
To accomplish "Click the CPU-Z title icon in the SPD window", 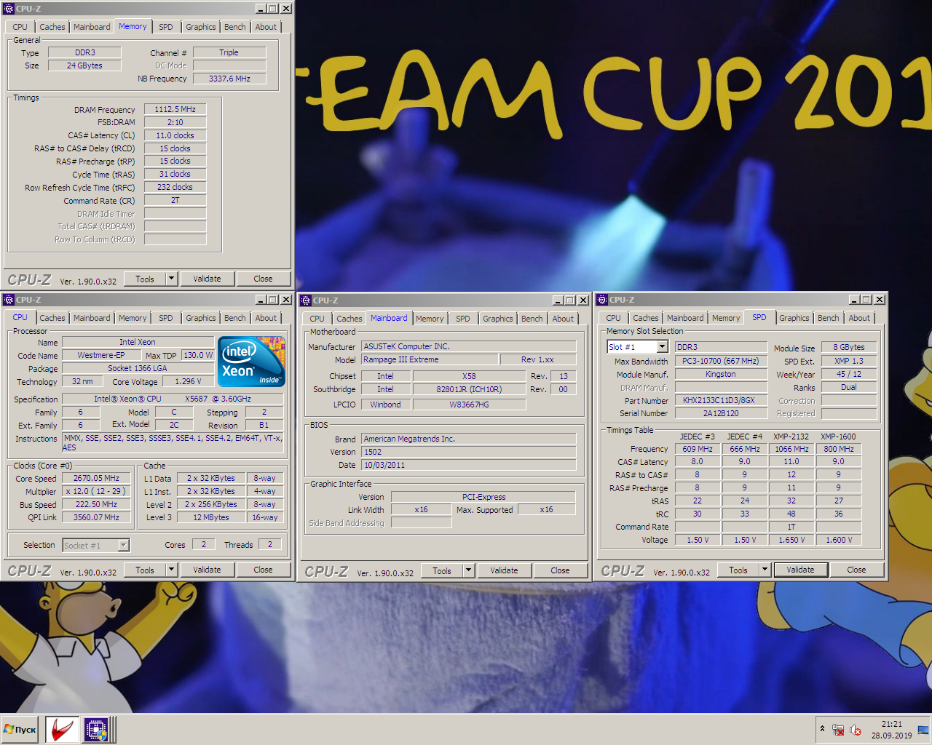I will tap(602, 300).
